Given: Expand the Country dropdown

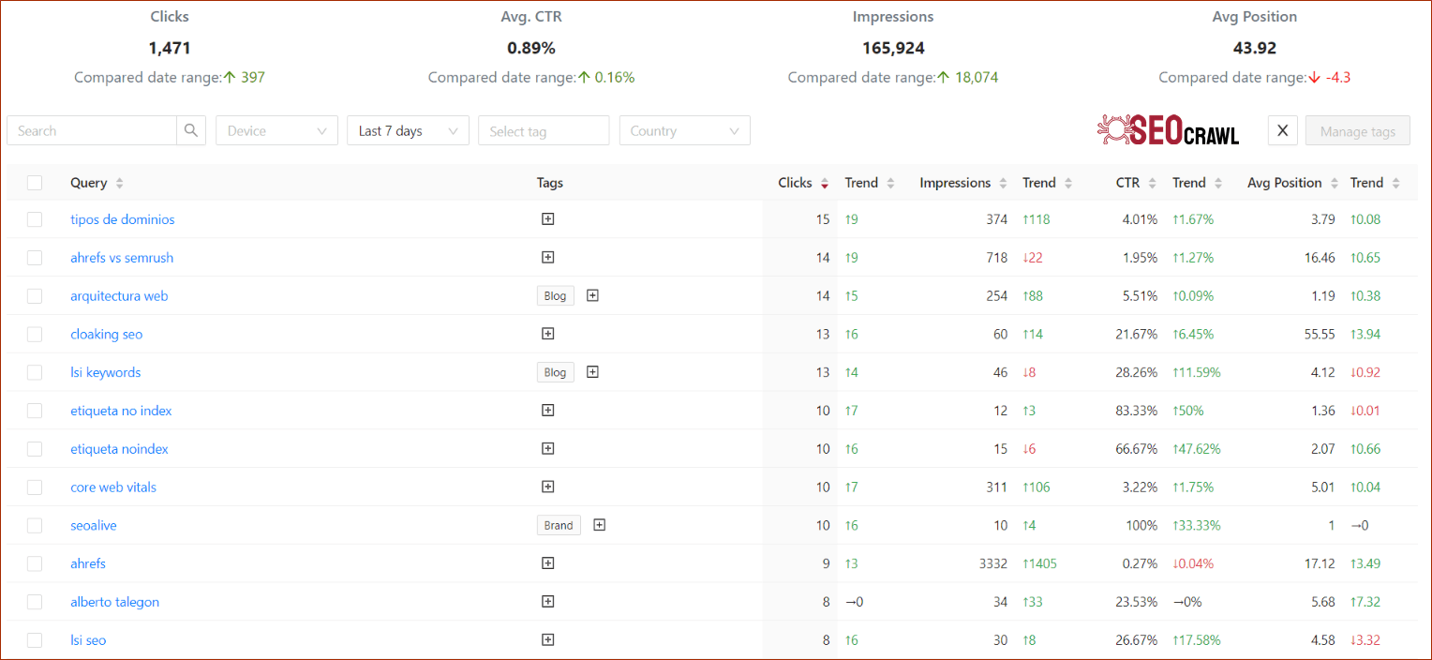Looking at the screenshot, I should [684, 130].
